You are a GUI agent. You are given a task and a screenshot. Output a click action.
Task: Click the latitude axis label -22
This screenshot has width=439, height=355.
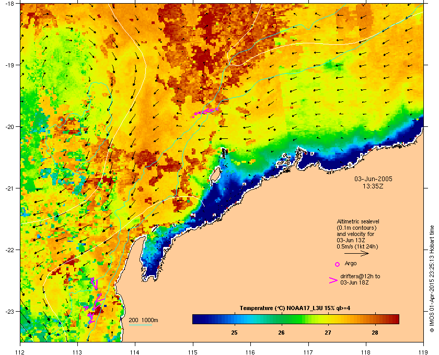pyautogui.click(x=9, y=250)
